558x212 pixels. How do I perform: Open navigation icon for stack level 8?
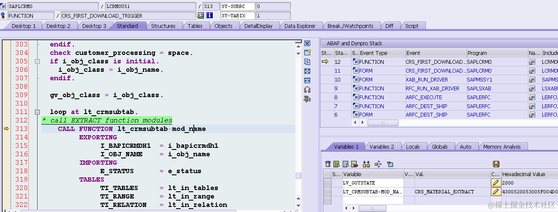click(x=533, y=97)
